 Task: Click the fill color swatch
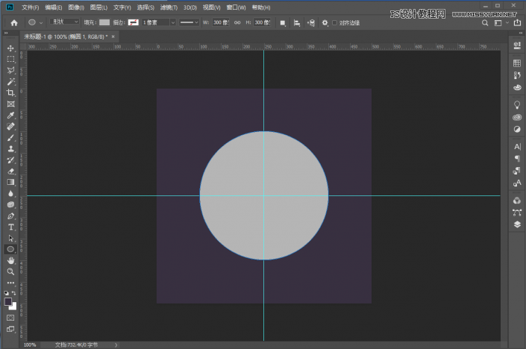pyautogui.click(x=104, y=22)
